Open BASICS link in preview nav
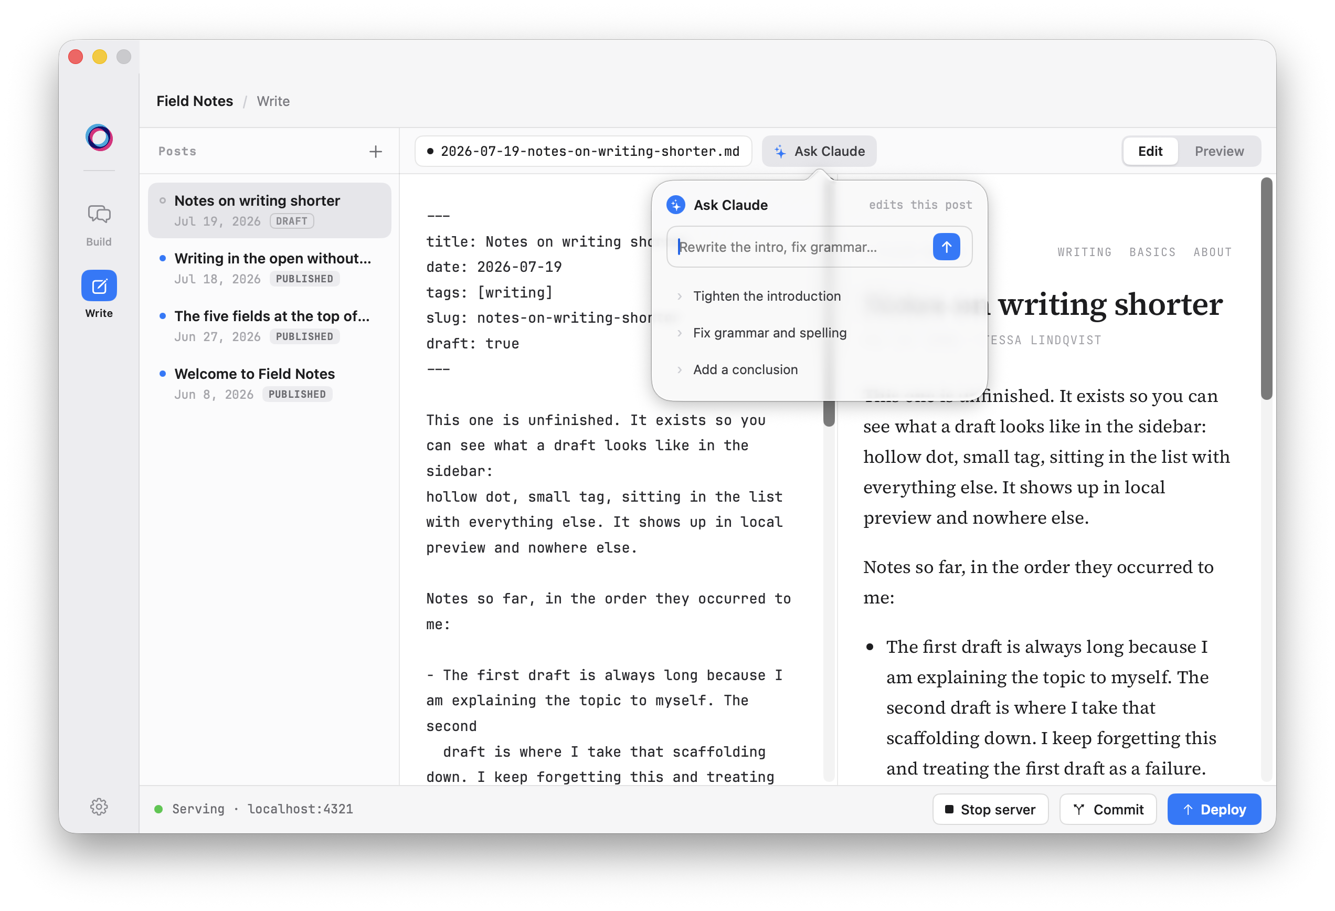The image size is (1335, 911). [1152, 252]
